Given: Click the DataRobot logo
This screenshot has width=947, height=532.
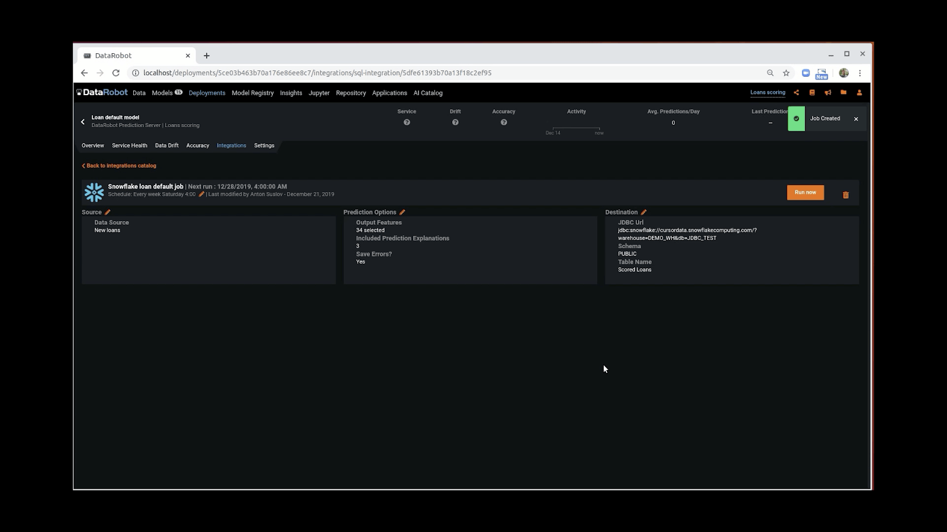Looking at the screenshot, I should pyautogui.click(x=102, y=92).
